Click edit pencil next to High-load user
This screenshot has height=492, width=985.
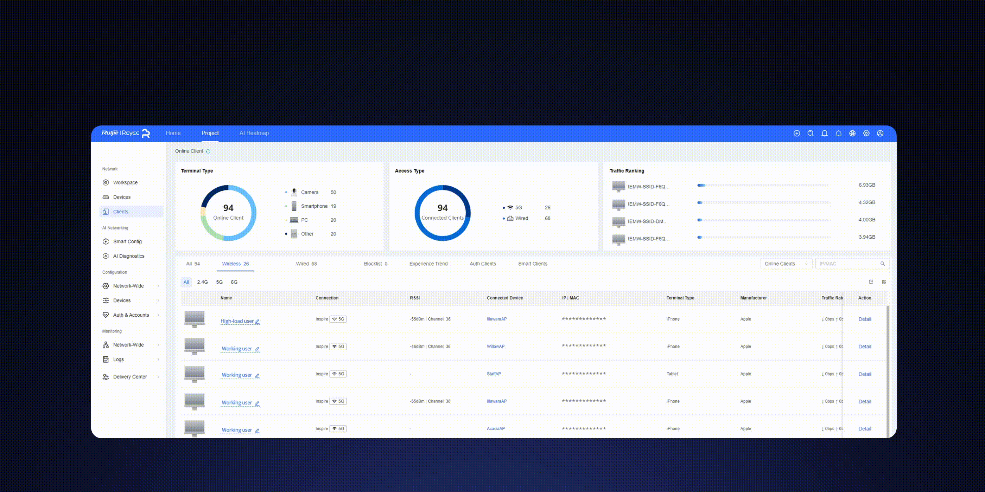pos(258,322)
